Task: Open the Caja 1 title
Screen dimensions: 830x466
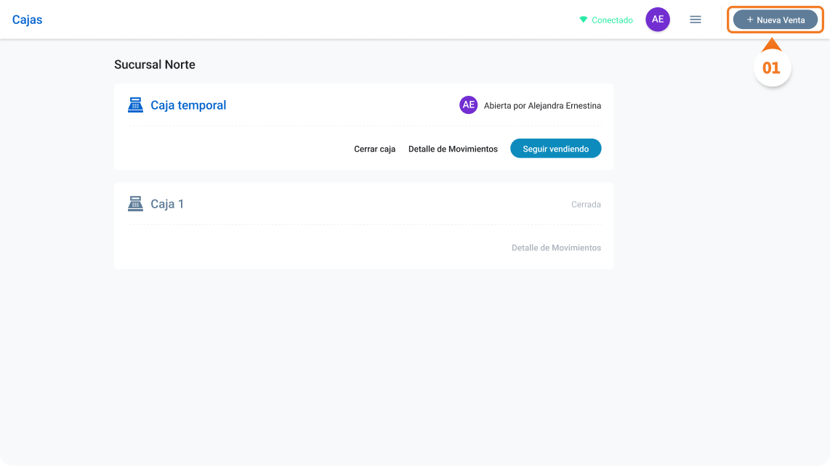Action: [x=167, y=204]
